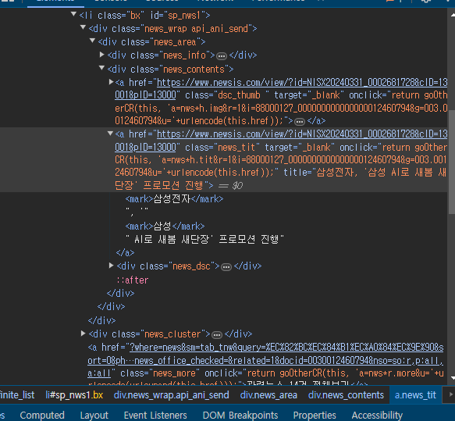Select div.news_contents breadcrumb
The width and height of the screenshot is (455, 421).
click(346, 395)
